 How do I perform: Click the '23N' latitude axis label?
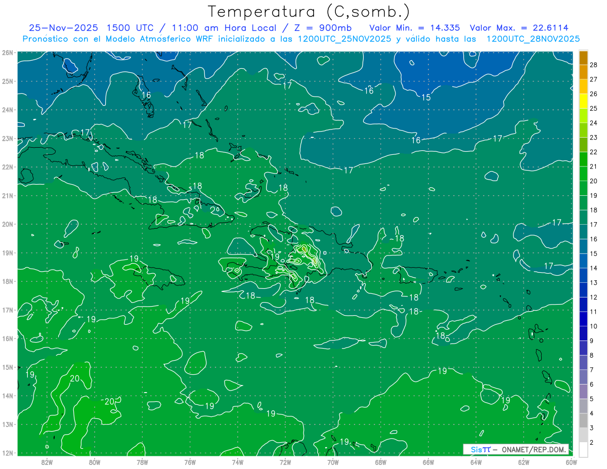[x=8, y=138]
